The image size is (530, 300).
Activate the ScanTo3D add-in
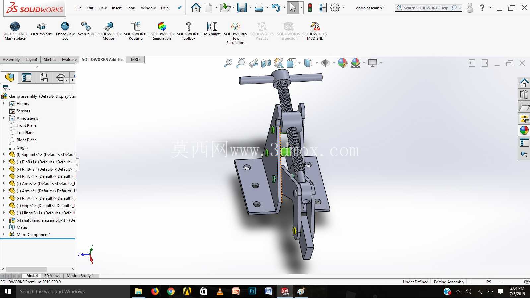pyautogui.click(x=86, y=29)
